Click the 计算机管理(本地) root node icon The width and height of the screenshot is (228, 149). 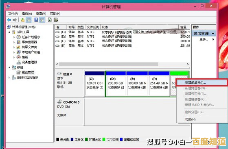coord(9,27)
